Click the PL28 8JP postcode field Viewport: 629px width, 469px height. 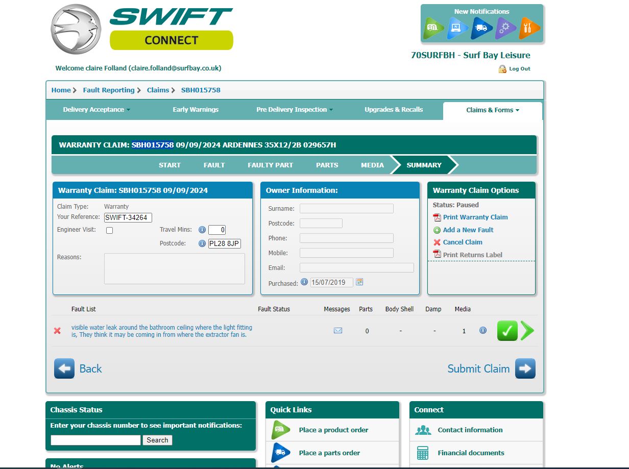[x=225, y=243]
